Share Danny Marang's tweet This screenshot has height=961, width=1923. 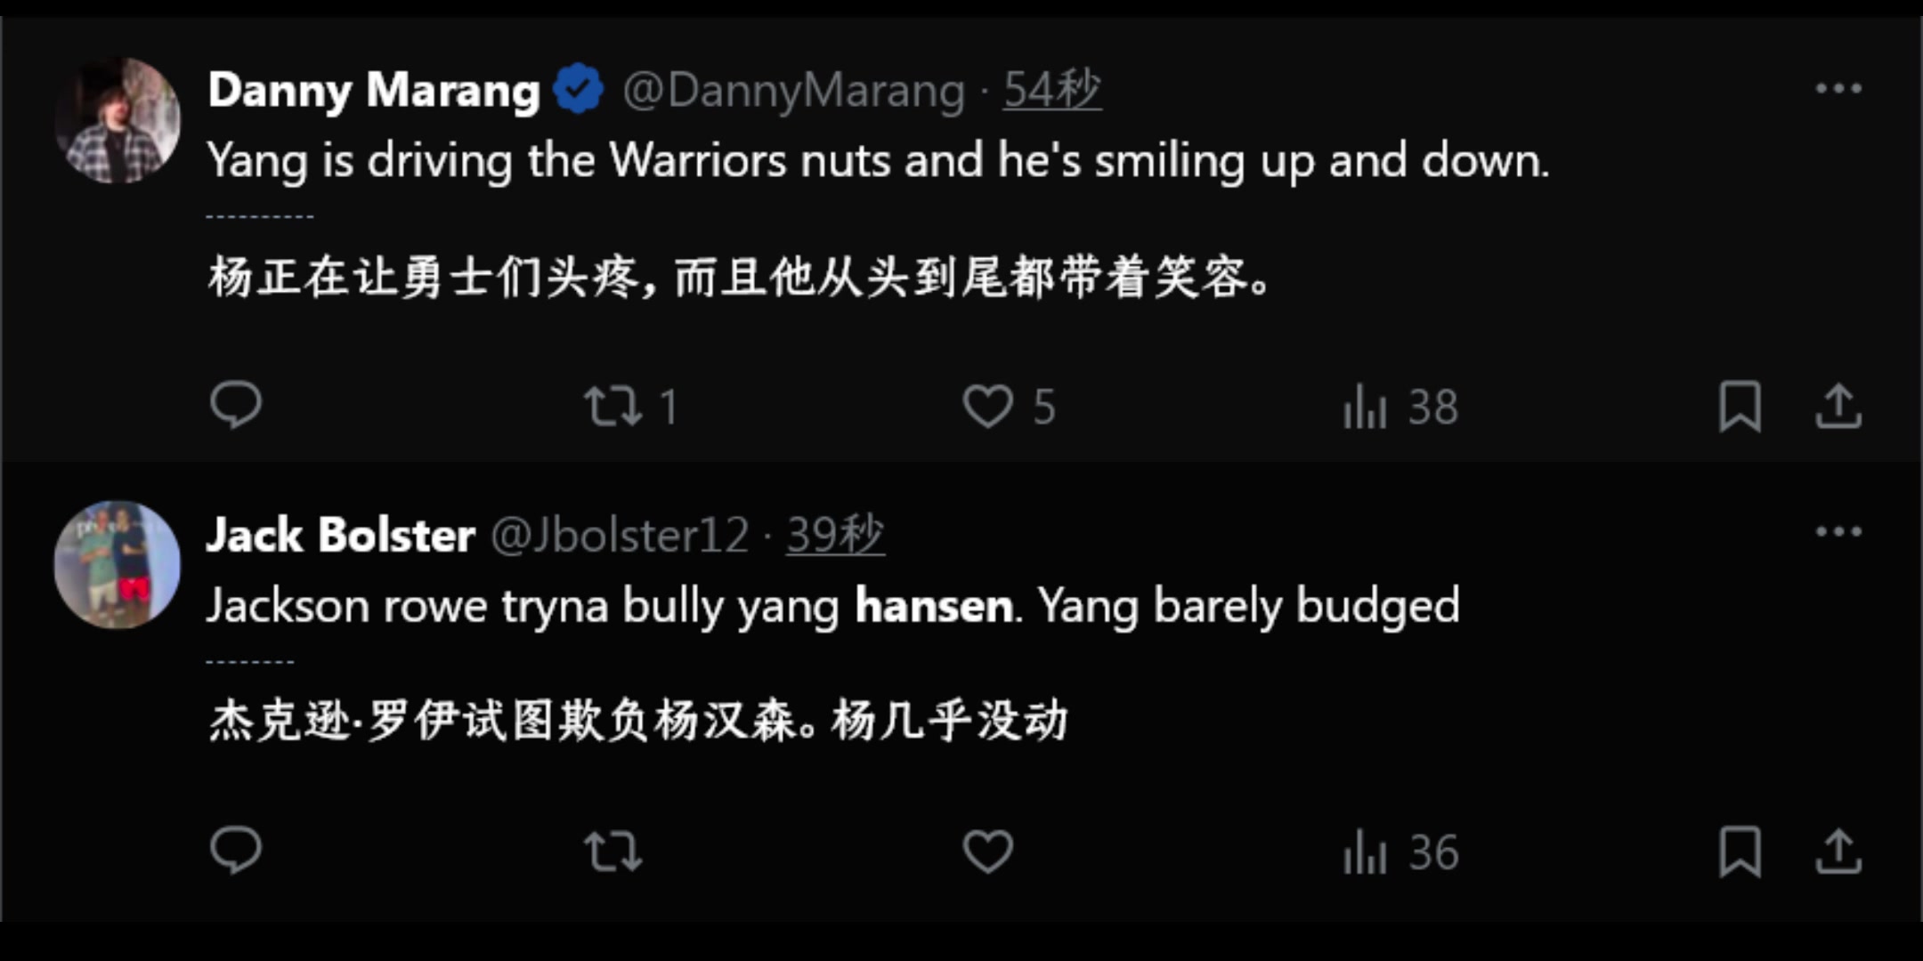(x=1838, y=407)
